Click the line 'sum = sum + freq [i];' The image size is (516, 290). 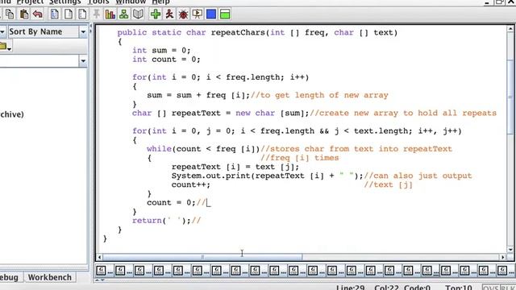198,95
